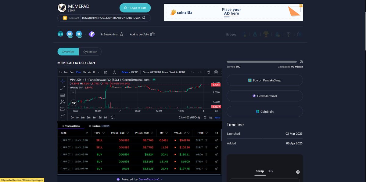Open price scale settings below the axis

(217, 111)
